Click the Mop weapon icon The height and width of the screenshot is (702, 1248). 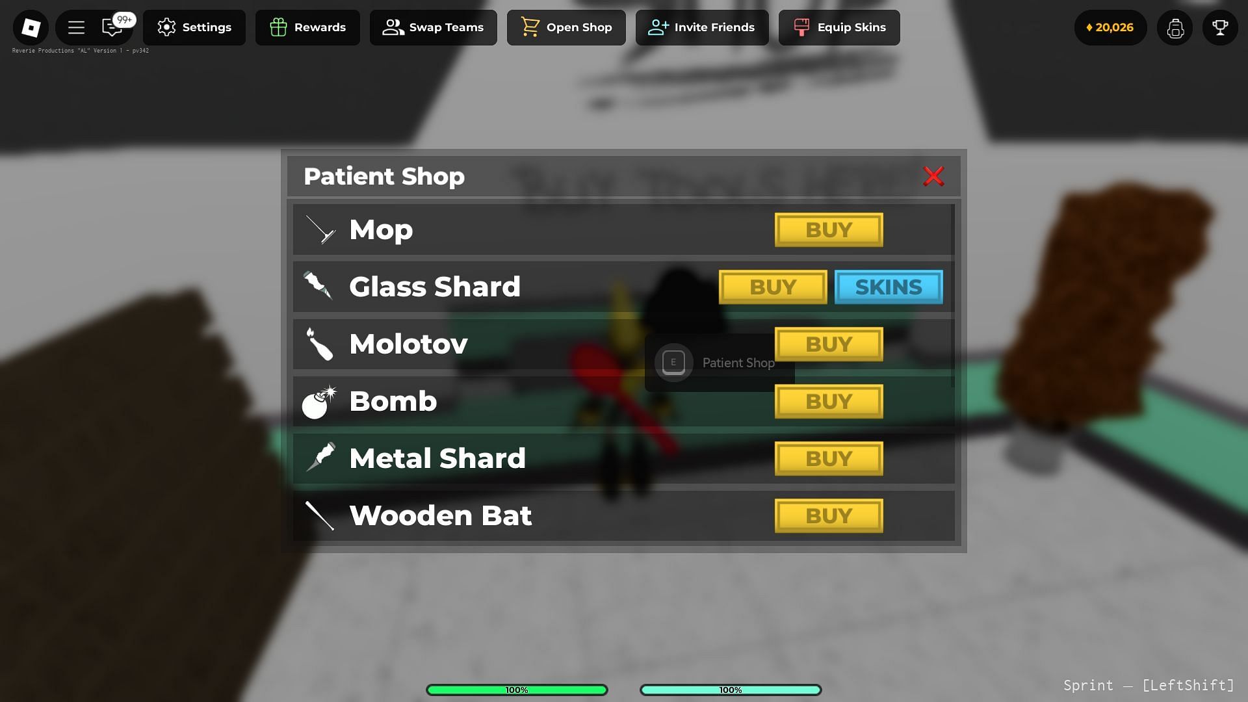(x=319, y=229)
